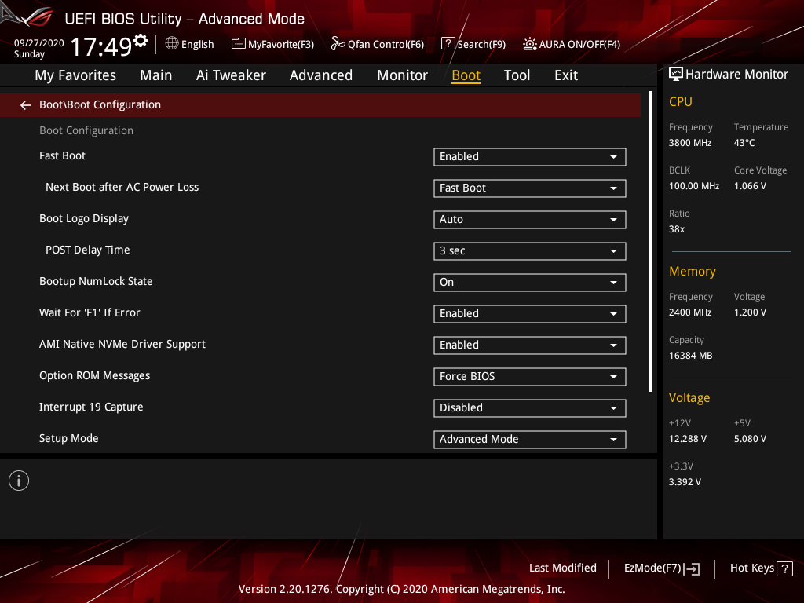The width and height of the screenshot is (804, 603).
Task: Select the Interrupt 19 Capture label
Action: pos(91,407)
